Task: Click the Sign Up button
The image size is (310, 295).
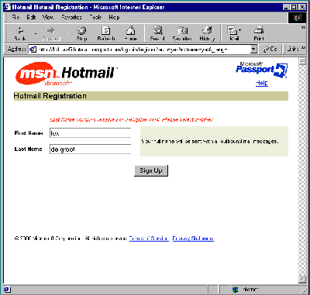Action: tap(151, 170)
